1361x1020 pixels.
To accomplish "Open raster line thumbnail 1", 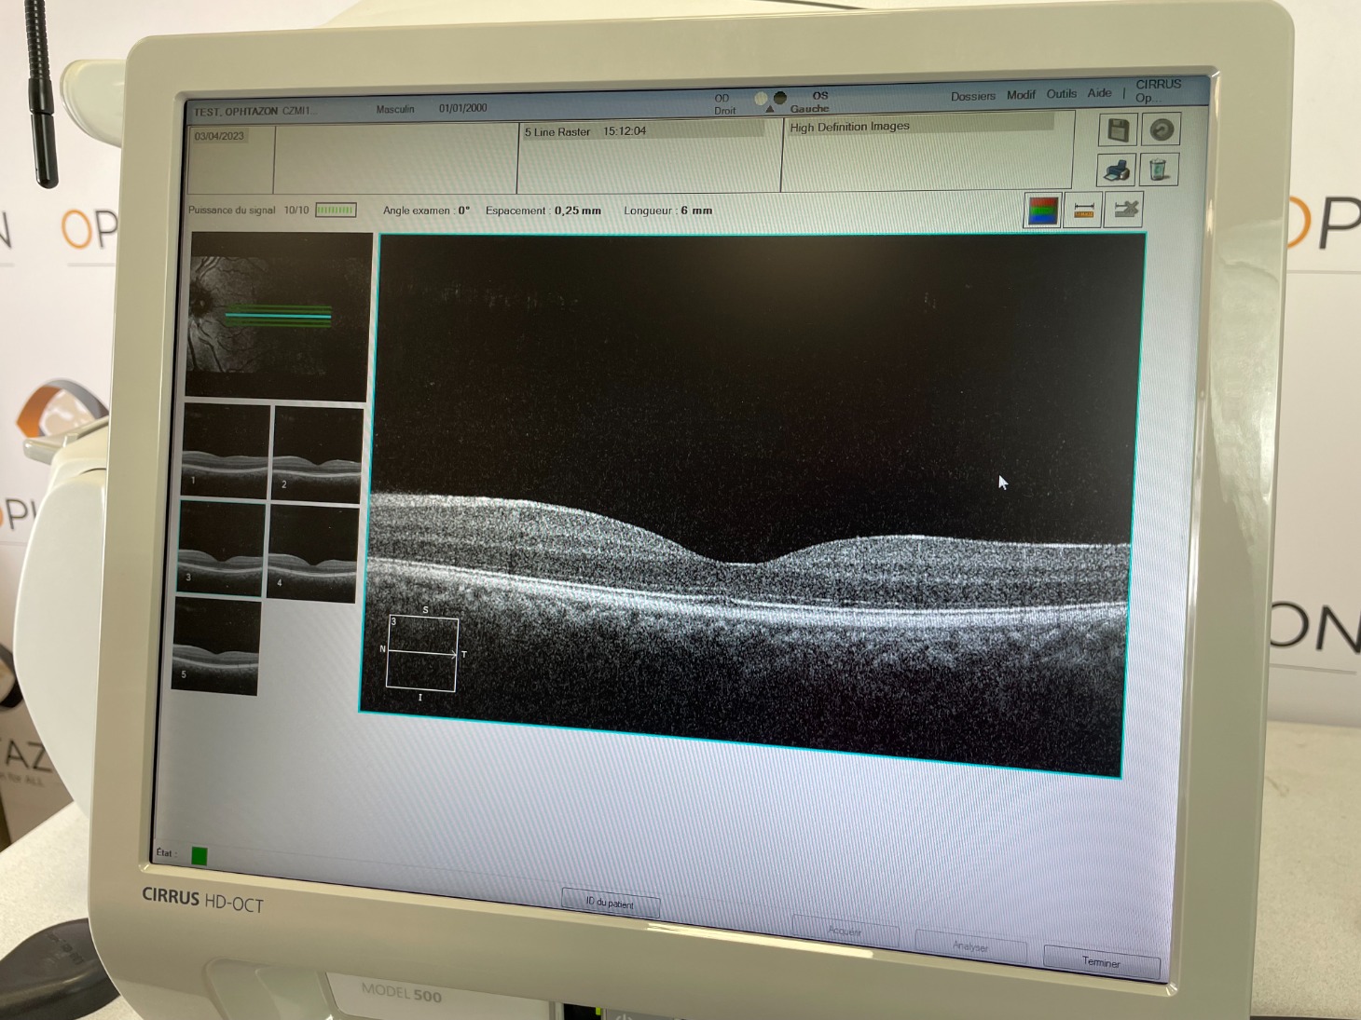I will coord(227,450).
